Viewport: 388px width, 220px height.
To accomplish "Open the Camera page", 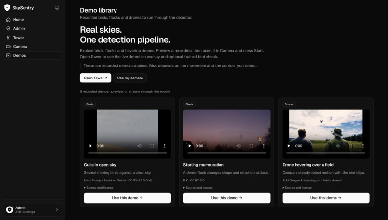I will click(32, 47).
